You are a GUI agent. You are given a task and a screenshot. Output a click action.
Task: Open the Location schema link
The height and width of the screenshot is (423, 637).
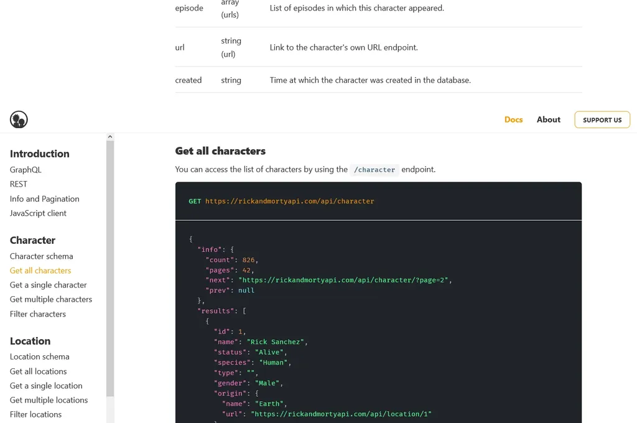pos(40,357)
